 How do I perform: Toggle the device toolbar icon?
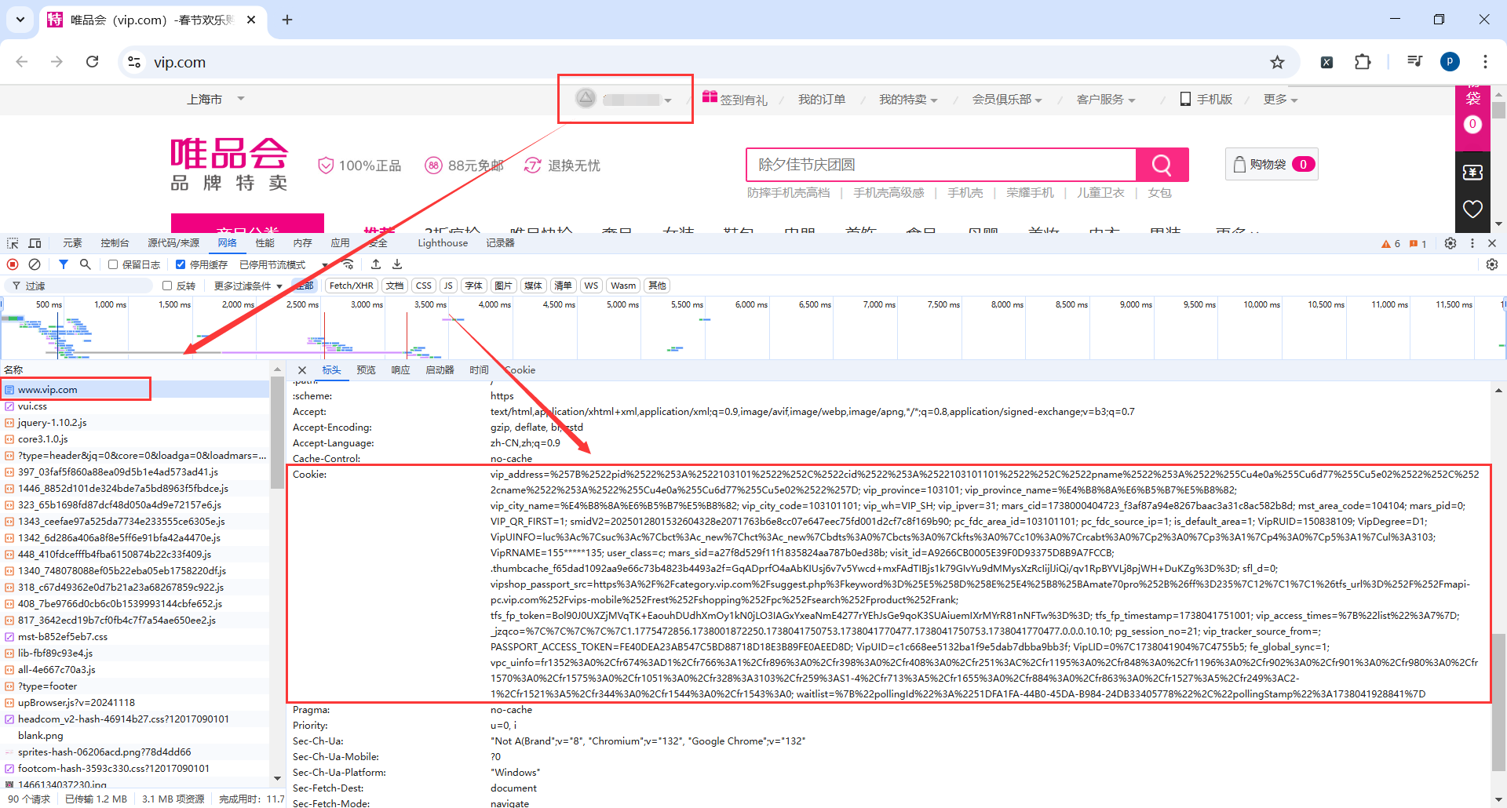(x=35, y=243)
